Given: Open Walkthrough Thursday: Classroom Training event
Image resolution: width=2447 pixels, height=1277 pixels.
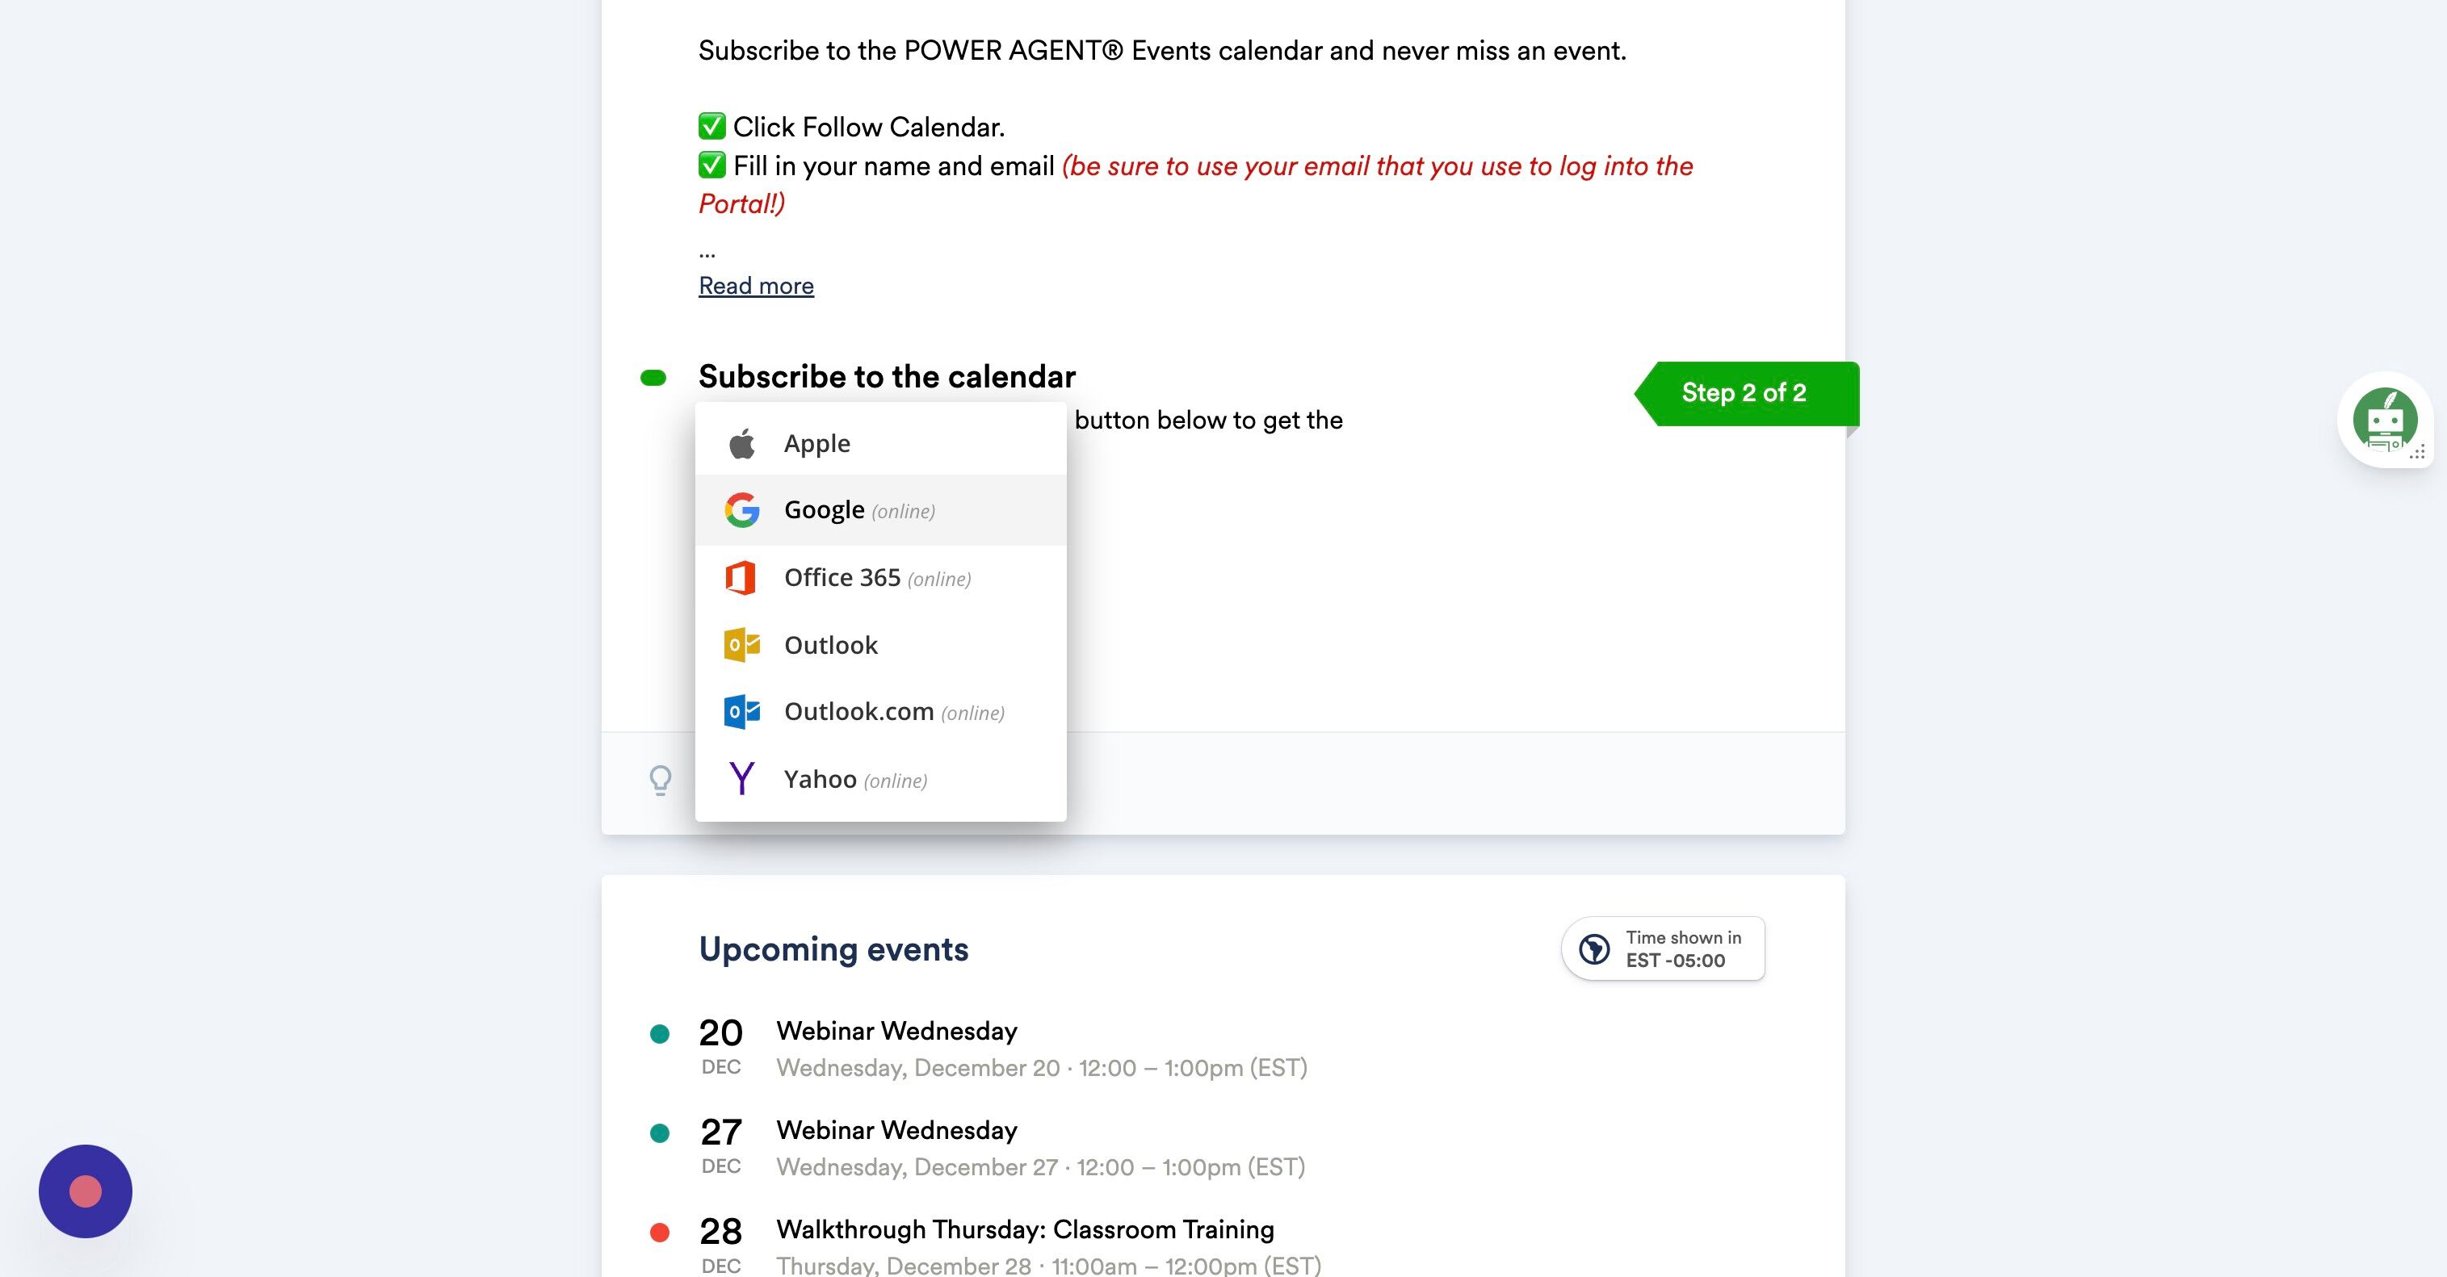Looking at the screenshot, I should point(1024,1229).
